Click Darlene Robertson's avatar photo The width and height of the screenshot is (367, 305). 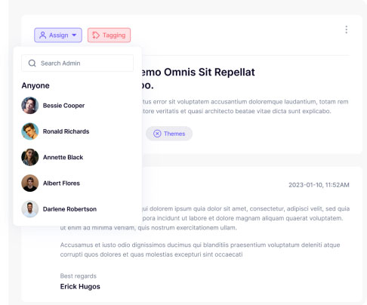pyautogui.click(x=30, y=209)
